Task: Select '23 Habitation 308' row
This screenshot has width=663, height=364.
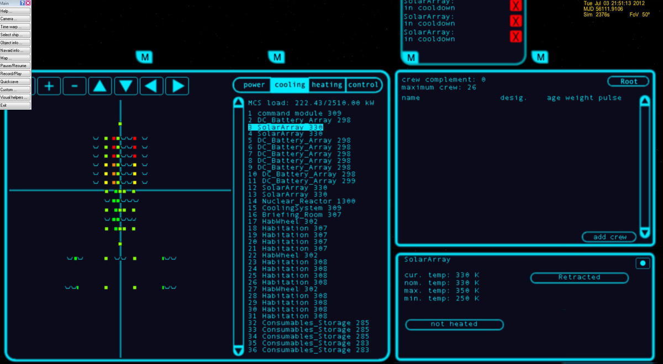Action: point(288,262)
